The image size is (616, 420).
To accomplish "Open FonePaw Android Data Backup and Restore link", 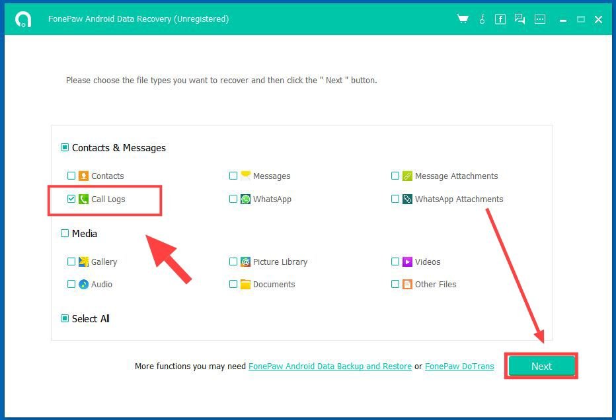I will pyautogui.click(x=330, y=367).
